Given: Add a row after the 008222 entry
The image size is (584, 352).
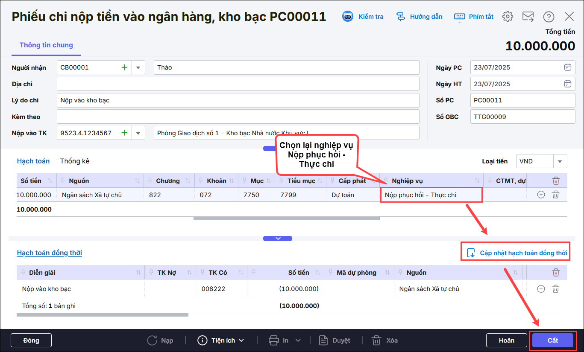Looking at the screenshot, I should click(x=541, y=289).
